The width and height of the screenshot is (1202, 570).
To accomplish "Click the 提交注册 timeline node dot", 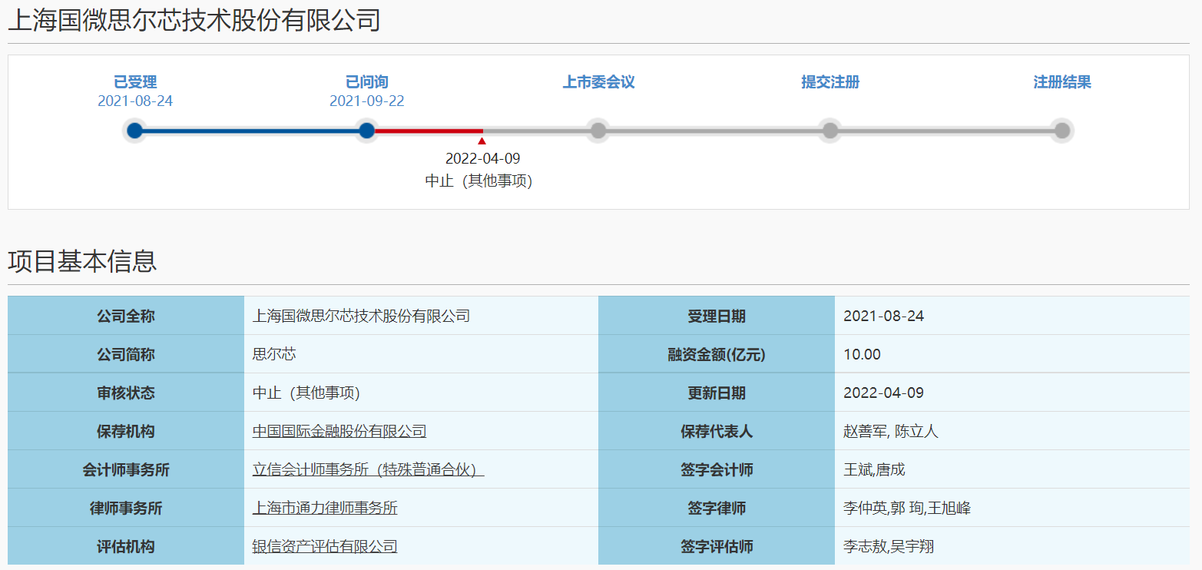I will point(830,131).
